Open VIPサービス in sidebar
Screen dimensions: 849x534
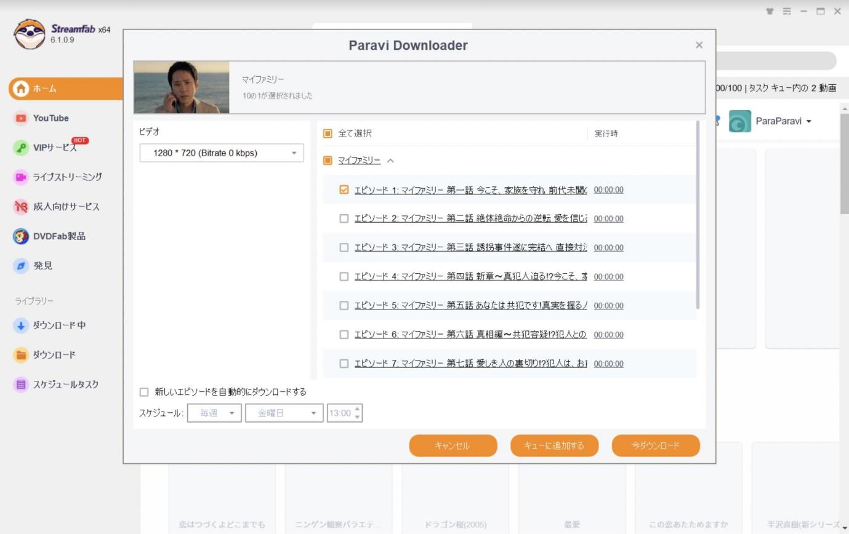(x=55, y=148)
